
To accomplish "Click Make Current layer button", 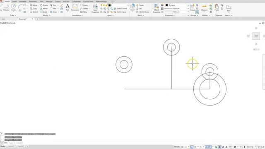I will [x=120, y=9].
